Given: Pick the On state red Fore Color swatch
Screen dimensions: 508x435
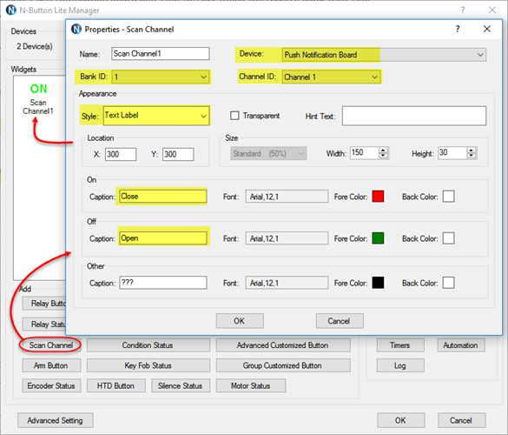Looking at the screenshot, I should (x=378, y=197).
